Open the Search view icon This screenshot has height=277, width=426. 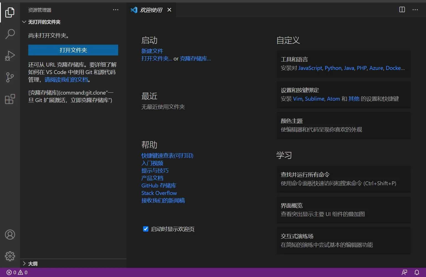click(10, 34)
